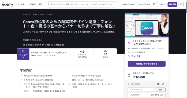The image size is (187, 98).
Task: Click the 無料版と有料版Canvaの違いと選び方 item
Action: pyautogui.click(x=38, y=76)
